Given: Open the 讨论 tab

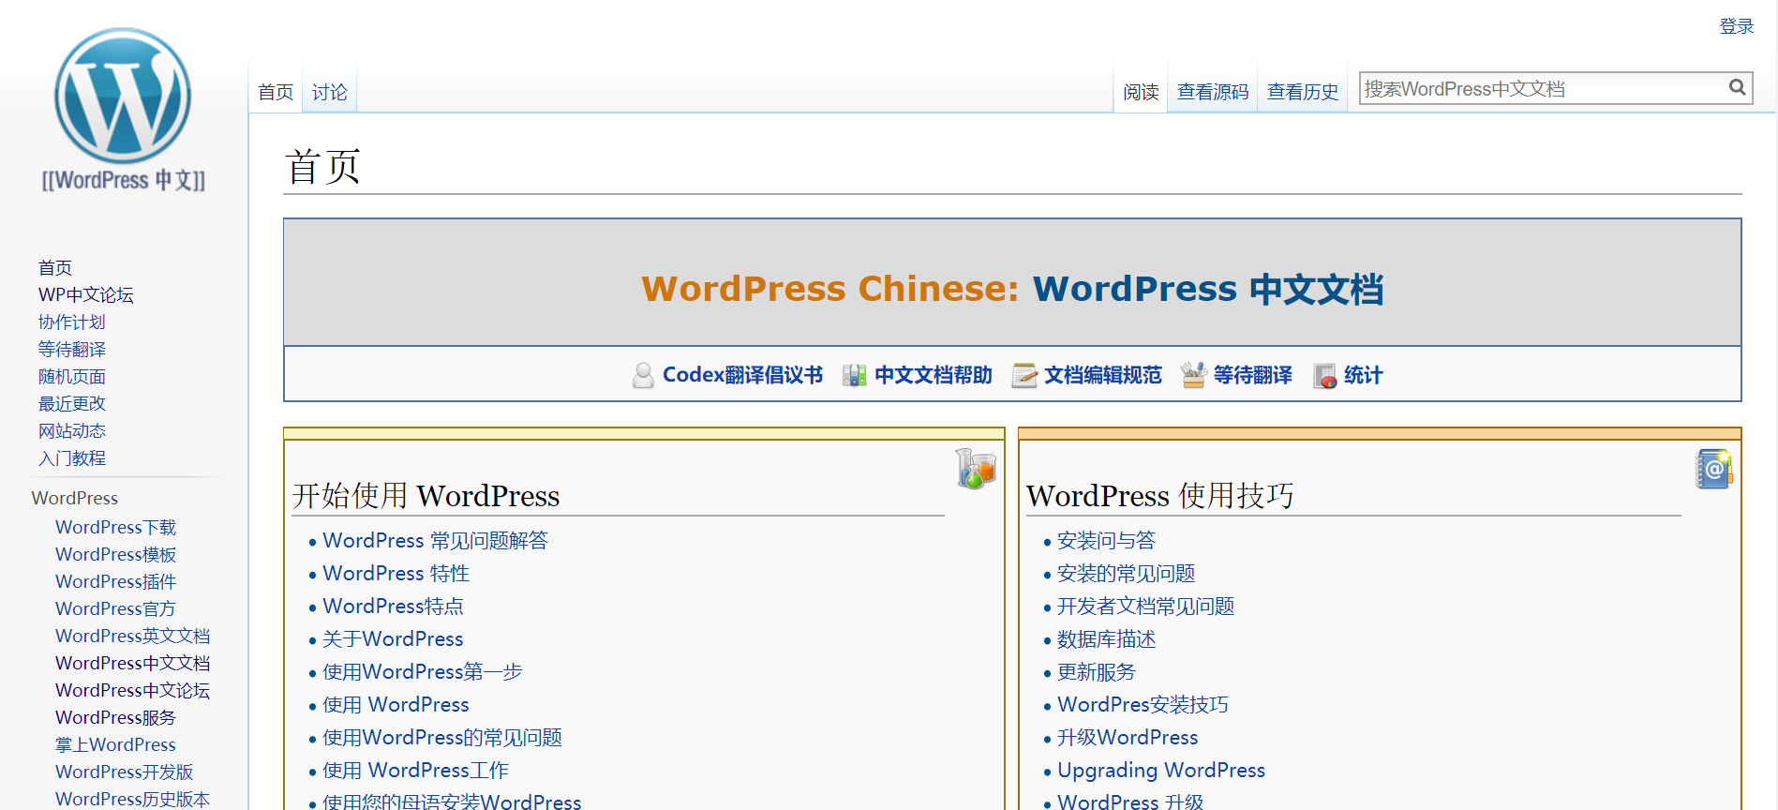Looking at the screenshot, I should tap(329, 92).
